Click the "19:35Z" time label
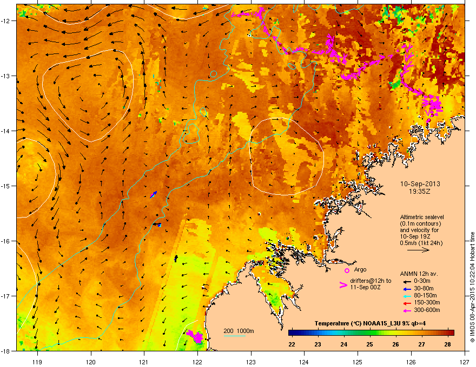This screenshot has width=476, height=367. (x=420, y=192)
